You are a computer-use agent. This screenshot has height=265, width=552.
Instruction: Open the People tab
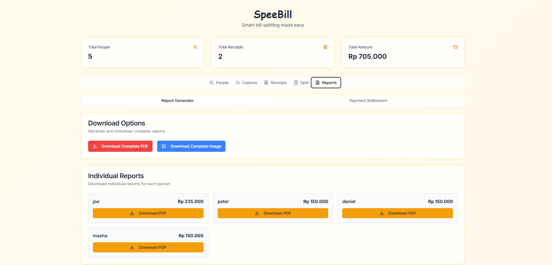point(219,83)
